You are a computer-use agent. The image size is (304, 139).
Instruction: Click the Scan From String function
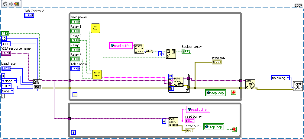[139, 49]
